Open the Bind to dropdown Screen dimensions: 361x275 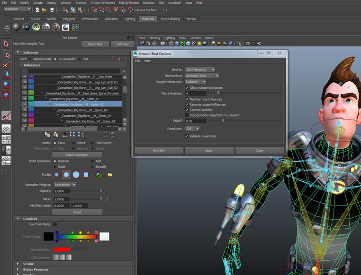click(x=200, y=69)
